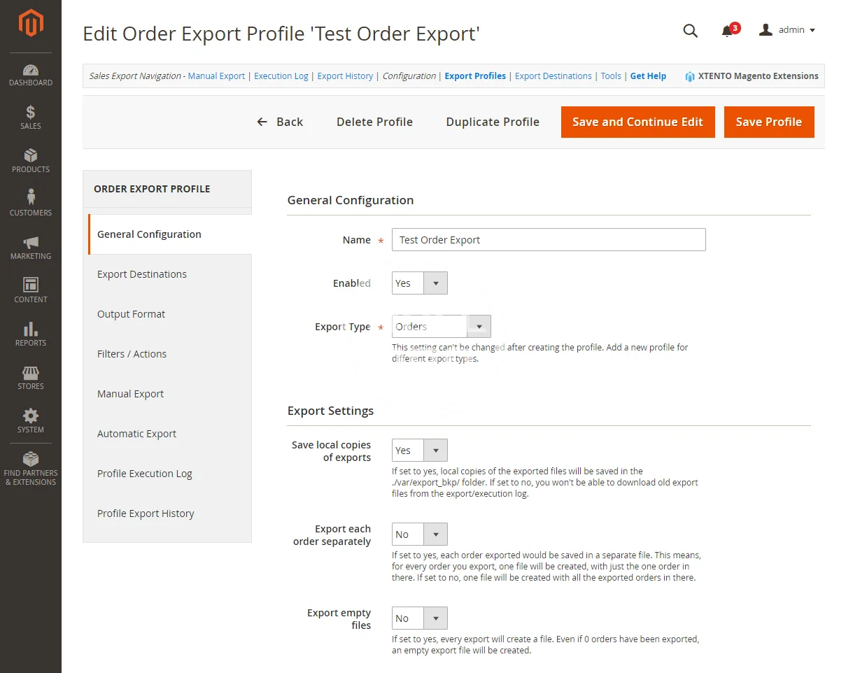This screenshot has width=846, height=673.
Task: Open the Enabled dropdown
Action: (x=419, y=283)
